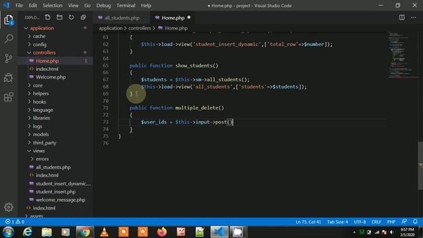Image resolution: width=423 pixels, height=238 pixels.
Task: Click the editor vertical scrollbar thumb
Action: (420, 165)
